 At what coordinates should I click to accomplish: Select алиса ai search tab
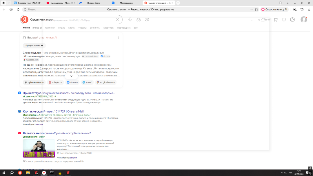(x=37, y=28)
